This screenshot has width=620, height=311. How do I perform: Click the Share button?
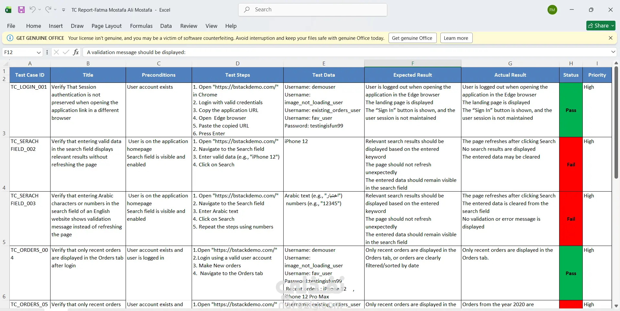(x=601, y=26)
